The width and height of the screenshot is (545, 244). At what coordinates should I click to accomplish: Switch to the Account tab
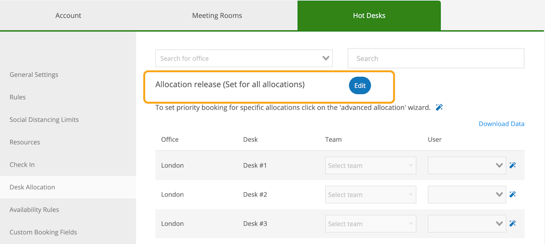point(68,15)
